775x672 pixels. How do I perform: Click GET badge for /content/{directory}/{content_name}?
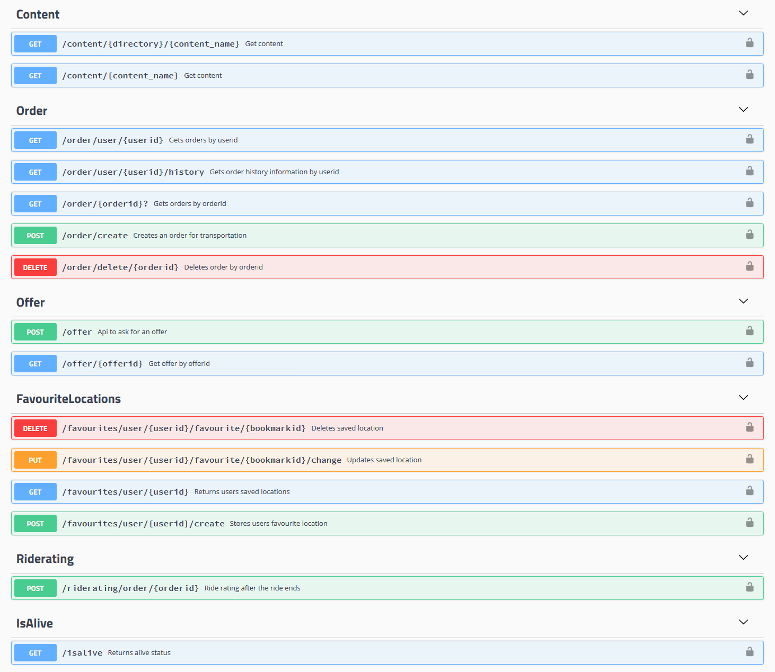(x=36, y=44)
